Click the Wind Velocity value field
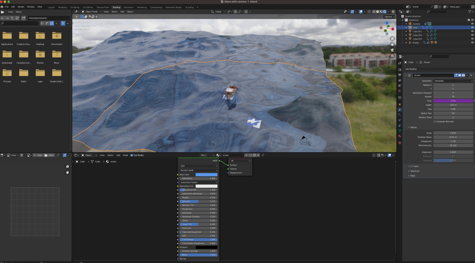 453,145
